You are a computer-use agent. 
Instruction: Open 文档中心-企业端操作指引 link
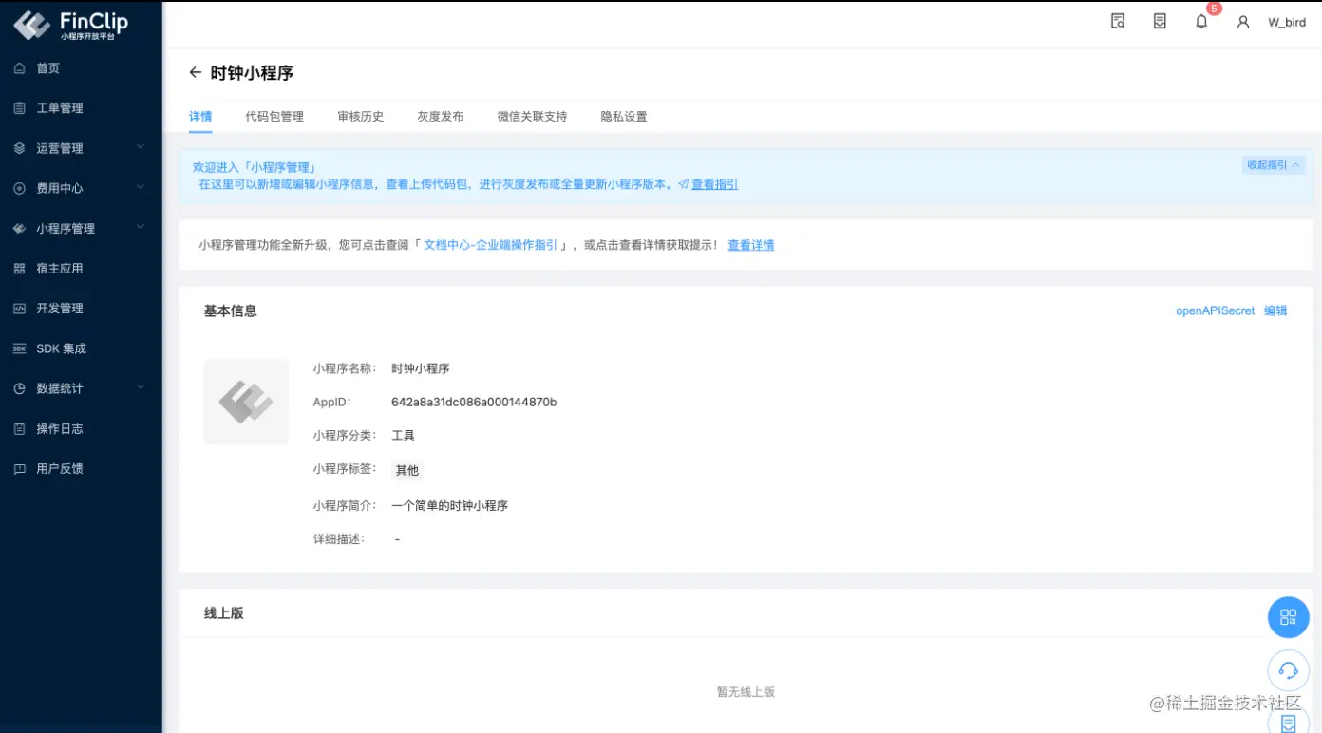[491, 245]
